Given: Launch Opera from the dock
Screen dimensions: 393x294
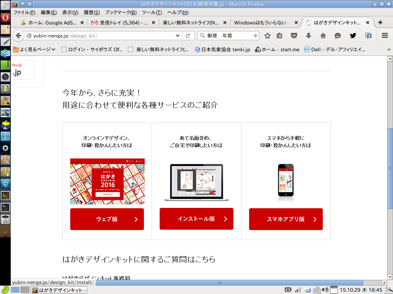Looking at the screenshot, I should 5,18.
